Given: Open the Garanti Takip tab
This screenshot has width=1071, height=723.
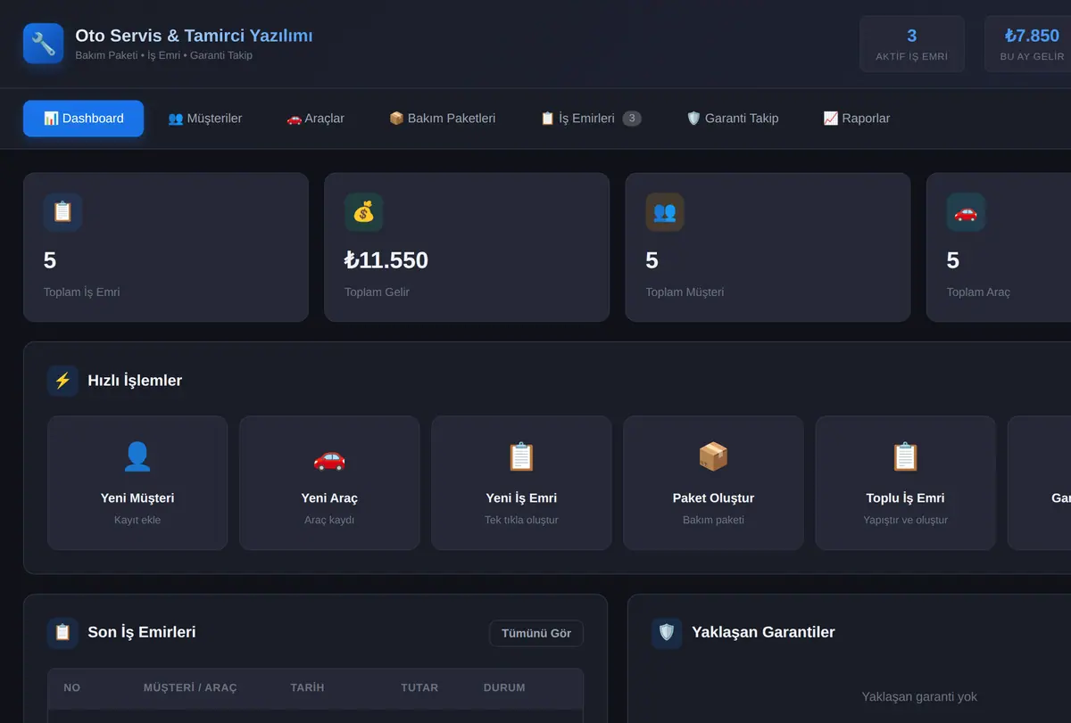Looking at the screenshot, I should coord(733,119).
